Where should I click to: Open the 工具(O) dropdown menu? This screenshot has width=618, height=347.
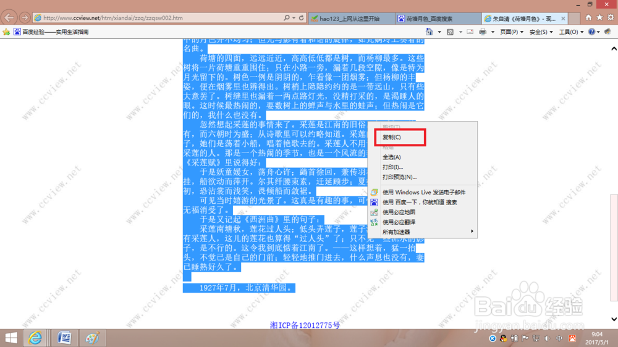[x=571, y=32]
